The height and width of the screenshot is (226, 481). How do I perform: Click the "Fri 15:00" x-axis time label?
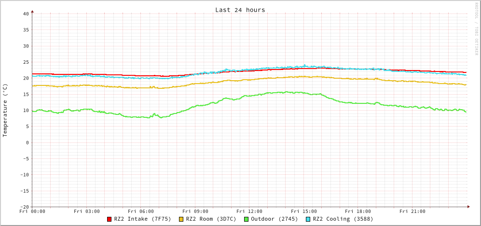(304, 211)
